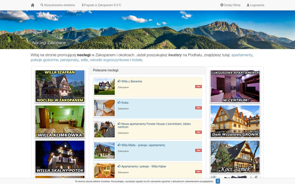
Task: Click thumbs-up icon beside Willa u Baranów
Action: (119, 81)
